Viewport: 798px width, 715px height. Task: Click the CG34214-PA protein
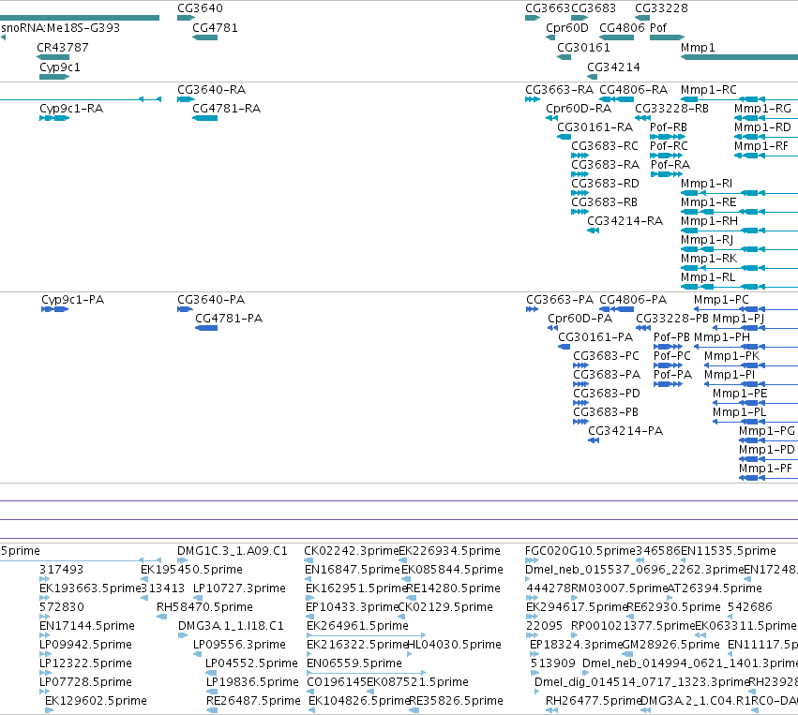pos(594,440)
